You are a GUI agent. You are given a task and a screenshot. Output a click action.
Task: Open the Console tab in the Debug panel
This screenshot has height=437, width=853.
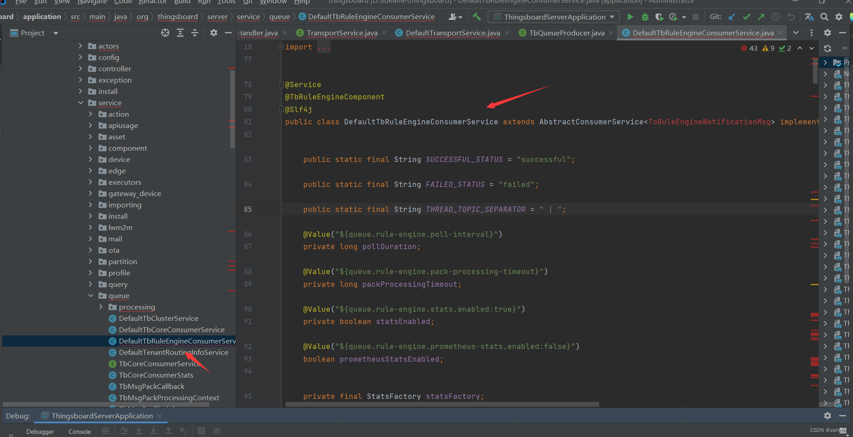pyautogui.click(x=79, y=432)
